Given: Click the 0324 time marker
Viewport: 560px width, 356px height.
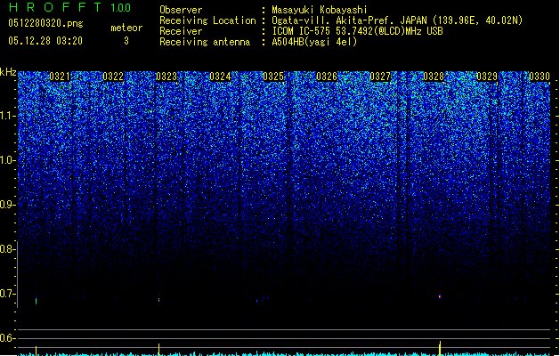Looking at the screenshot, I should click(220, 77).
